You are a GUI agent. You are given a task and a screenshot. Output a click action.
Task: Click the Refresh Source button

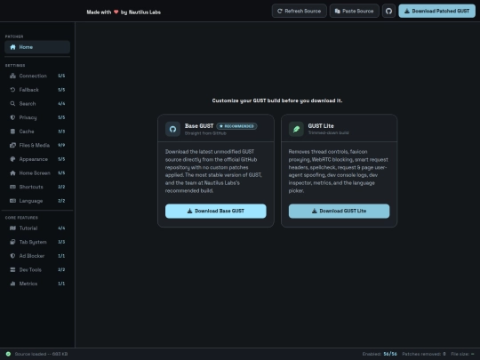pyautogui.click(x=299, y=11)
